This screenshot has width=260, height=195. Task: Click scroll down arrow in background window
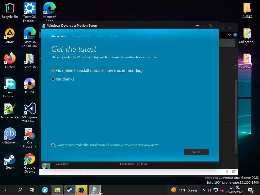click(x=236, y=152)
